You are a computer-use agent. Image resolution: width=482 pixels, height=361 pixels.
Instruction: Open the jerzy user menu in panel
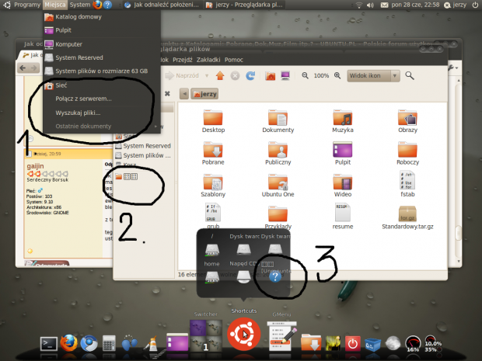pyautogui.click(x=456, y=5)
